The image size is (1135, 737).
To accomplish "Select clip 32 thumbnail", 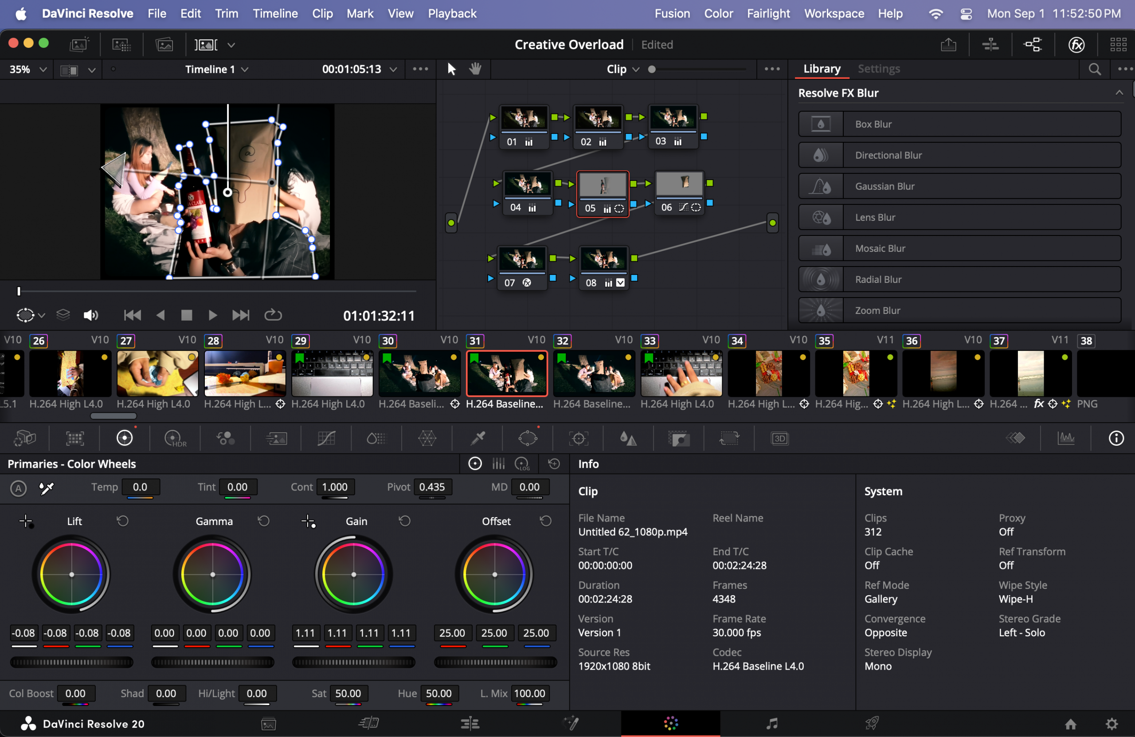I will [594, 373].
